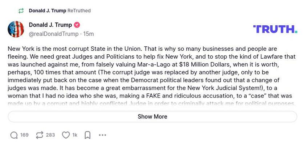ReTruth this post using the arrows icon
The height and width of the screenshot is (147, 305).
40,135
